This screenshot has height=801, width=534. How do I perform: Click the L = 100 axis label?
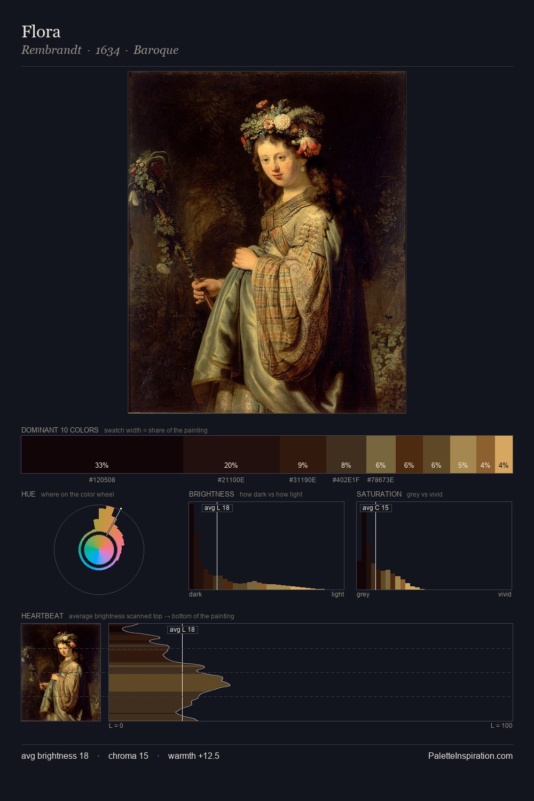[x=501, y=726]
